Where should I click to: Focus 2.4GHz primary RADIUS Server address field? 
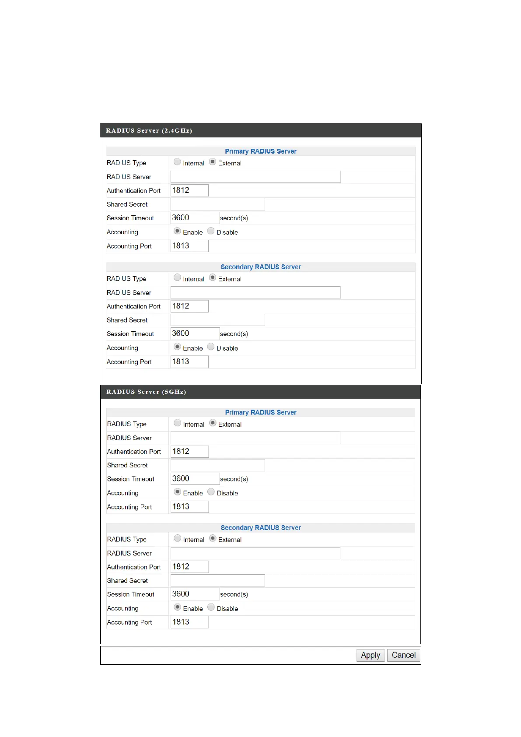pyautogui.click(x=255, y=177)
